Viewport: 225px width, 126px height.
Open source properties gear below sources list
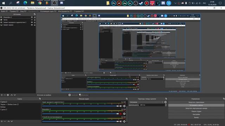[8, 95]
